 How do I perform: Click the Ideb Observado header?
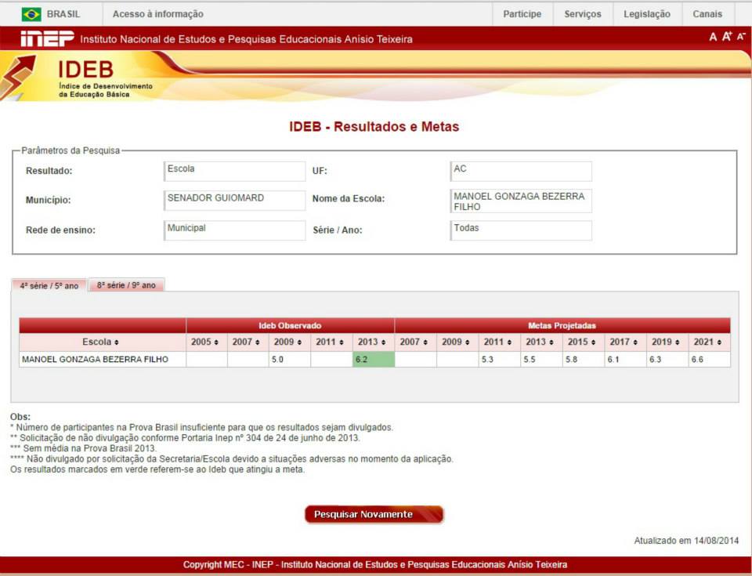[x=290, y=325]
